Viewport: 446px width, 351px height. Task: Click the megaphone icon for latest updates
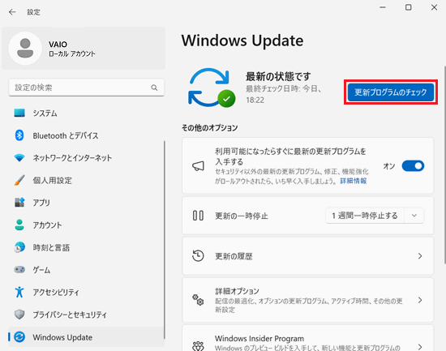(198, 166)
